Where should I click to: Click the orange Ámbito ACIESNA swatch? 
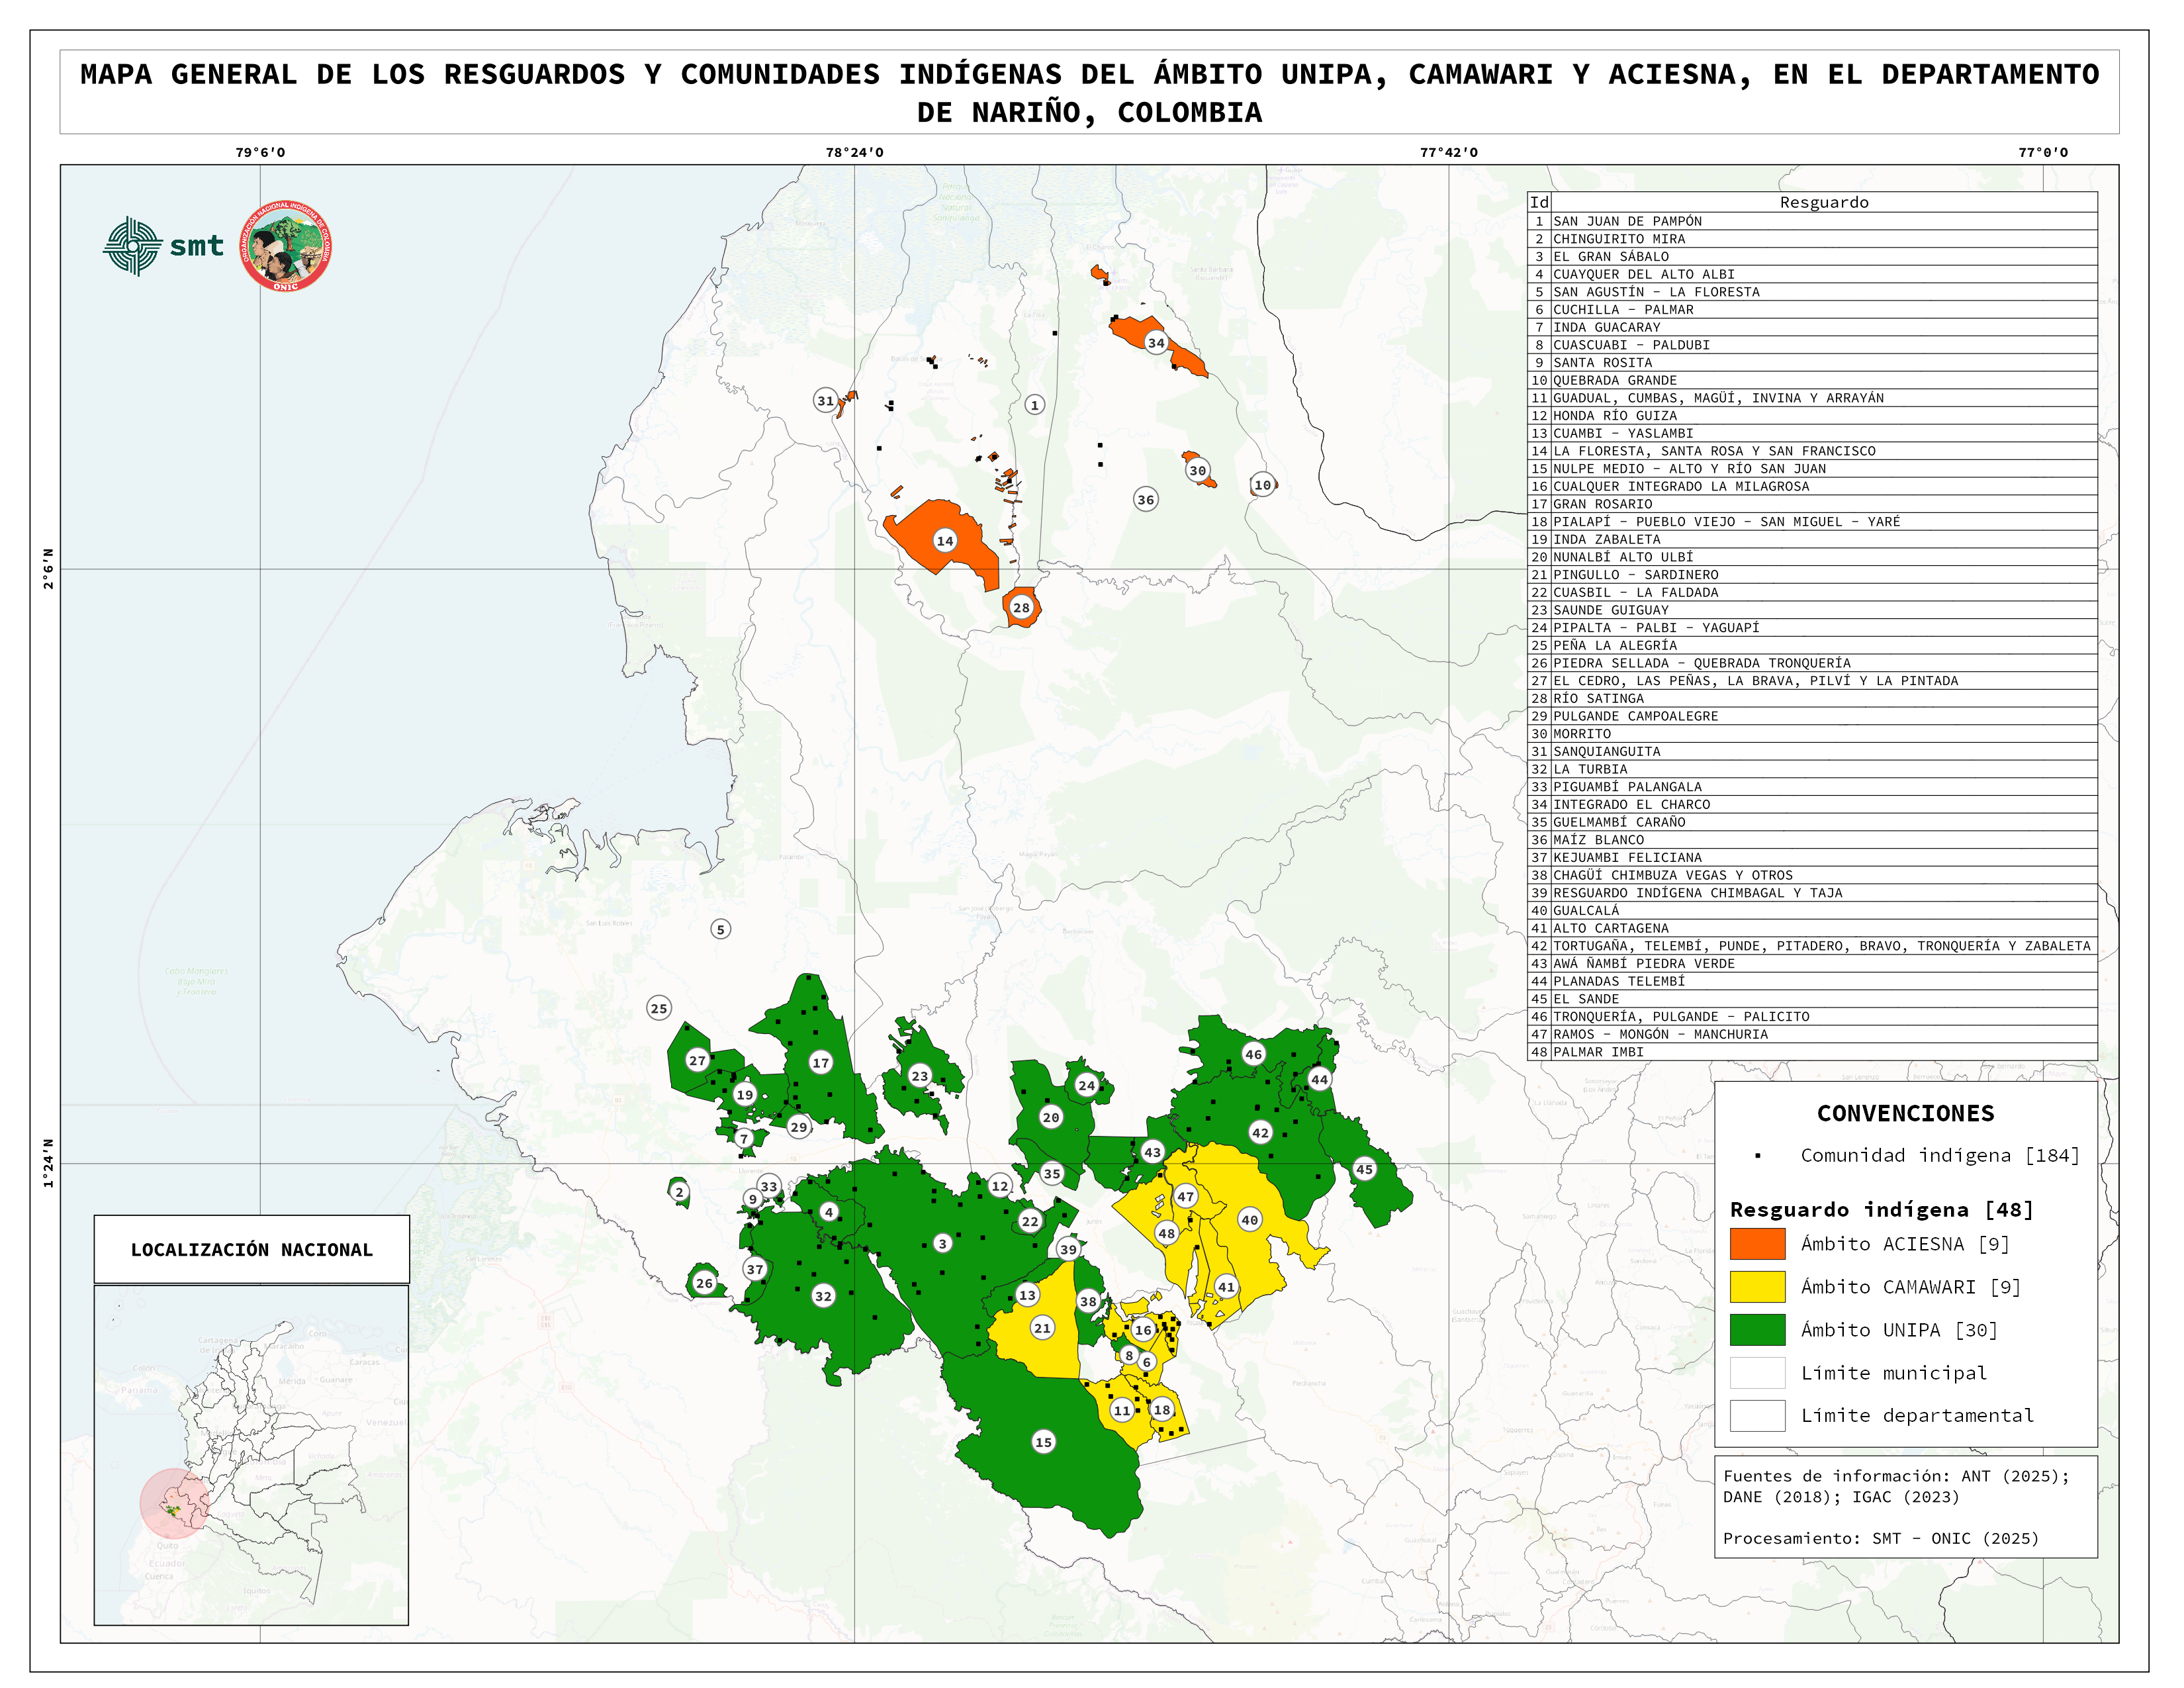click(x=1757, y=1244)
